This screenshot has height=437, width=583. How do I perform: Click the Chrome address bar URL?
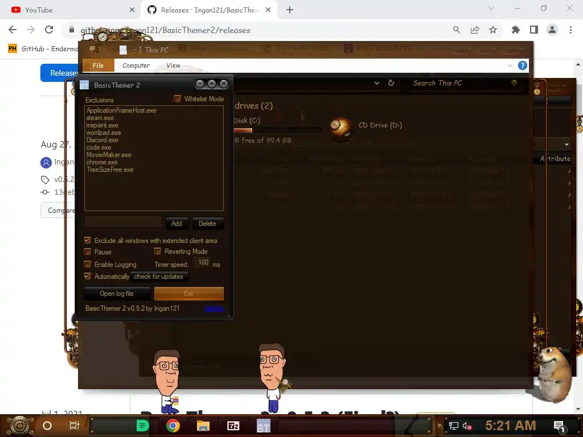click(166, 30)
